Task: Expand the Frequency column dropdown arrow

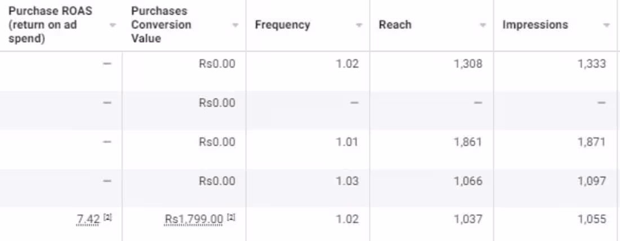Action: click(x=359, y=25)
